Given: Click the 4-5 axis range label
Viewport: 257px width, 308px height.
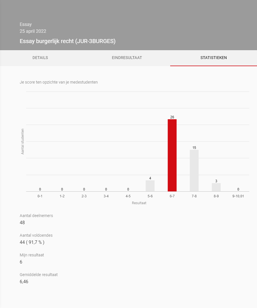Looking at the screenshot, I should [x=128, y=196].
